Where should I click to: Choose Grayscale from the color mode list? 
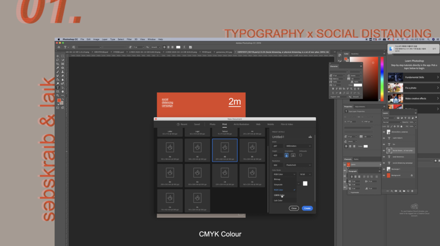click(x=284, y=185)
